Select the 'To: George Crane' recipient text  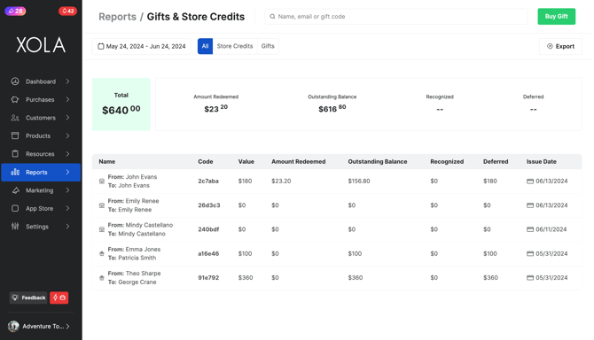click(132, 282)
